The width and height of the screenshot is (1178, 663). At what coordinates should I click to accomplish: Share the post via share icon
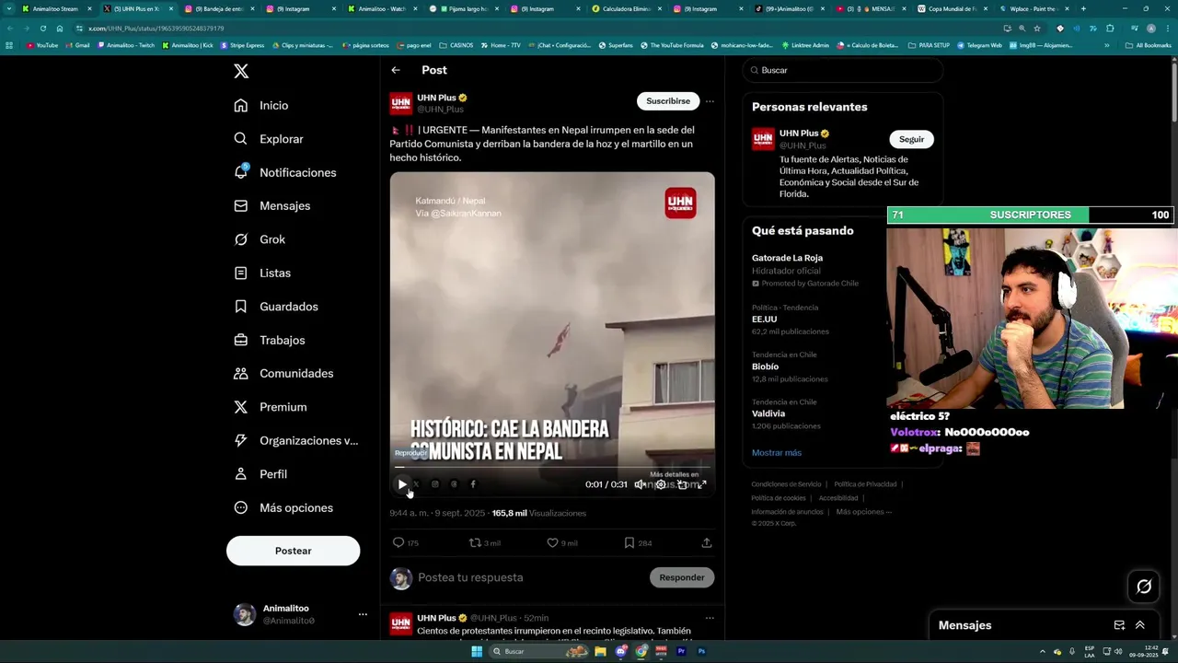coord(707,543)
